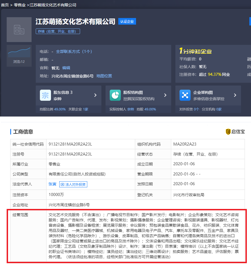This screenshot has height=269, width=251.
Task: Select 组织机构代码 value MA20R2A23
Action: pyautogui.click(x=185, y=144)
